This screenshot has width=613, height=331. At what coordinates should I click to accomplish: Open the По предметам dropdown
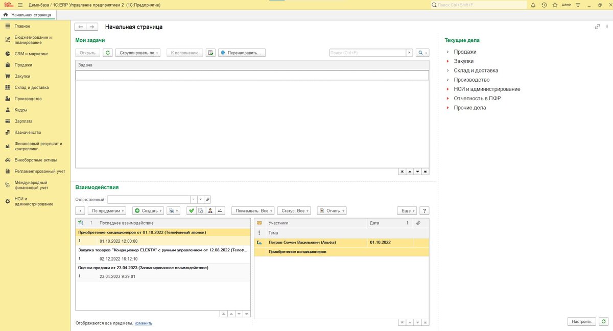[107, 210]
